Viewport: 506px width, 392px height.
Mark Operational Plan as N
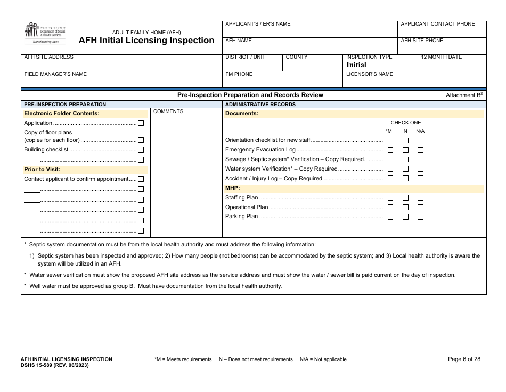click(x=405, y=207)
